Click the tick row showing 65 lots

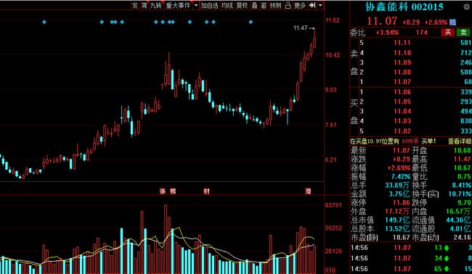tap(411, 269)
